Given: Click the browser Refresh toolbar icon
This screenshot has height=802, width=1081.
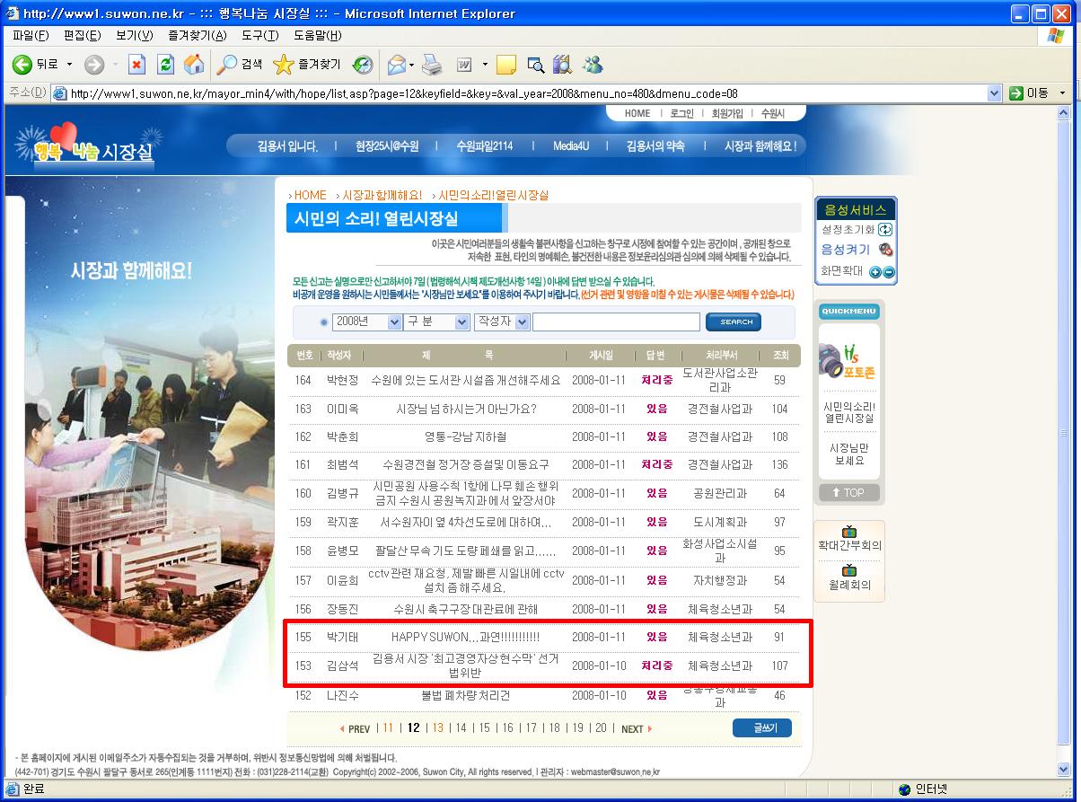Looking at the screenshot, I should (x=165, y=65).
